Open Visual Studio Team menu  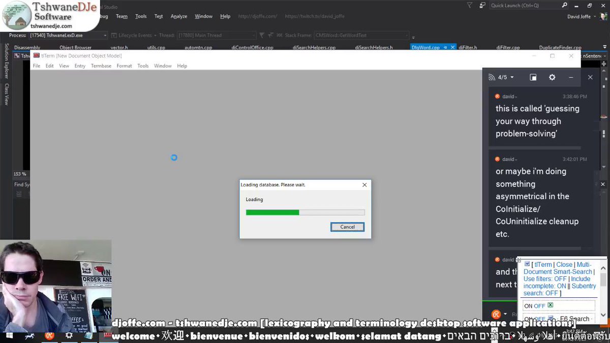[x=121, y=16]
